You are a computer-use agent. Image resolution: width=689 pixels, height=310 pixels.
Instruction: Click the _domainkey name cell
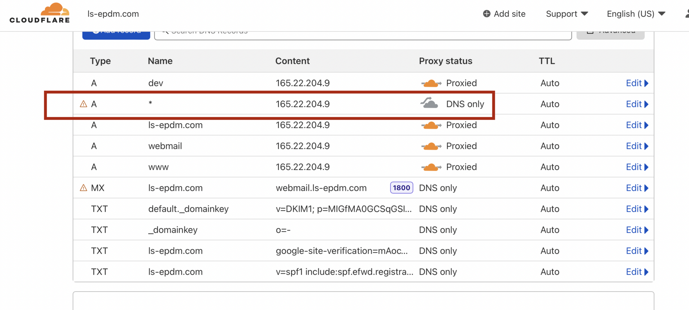point(173,230)
